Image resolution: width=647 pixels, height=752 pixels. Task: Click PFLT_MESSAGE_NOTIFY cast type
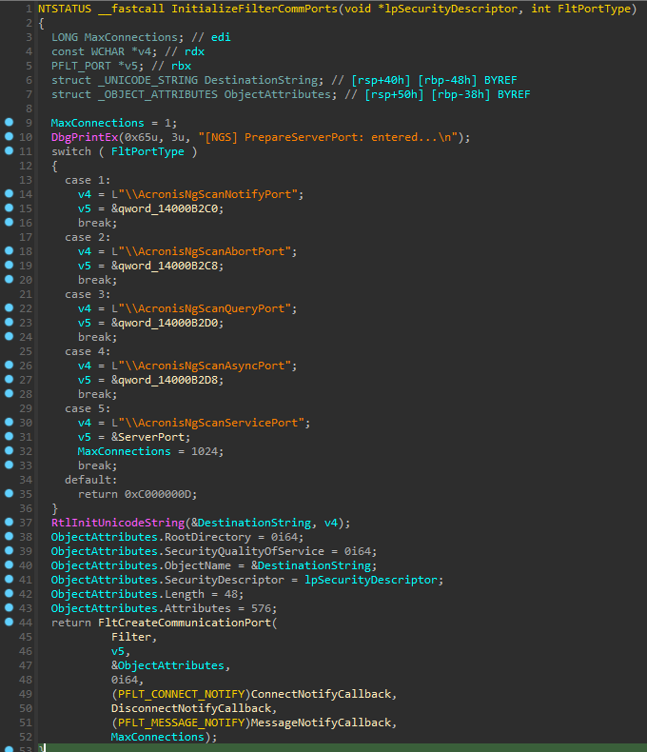(181, 722)
